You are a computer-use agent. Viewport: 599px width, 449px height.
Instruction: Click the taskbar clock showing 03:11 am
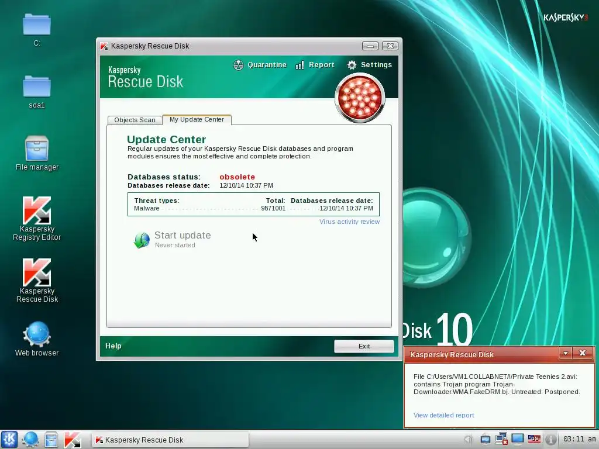tap(579, 439)
